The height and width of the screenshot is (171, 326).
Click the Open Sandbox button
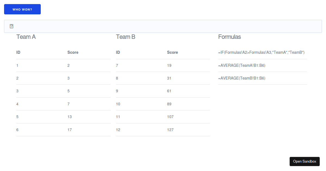tap(305, 161)
